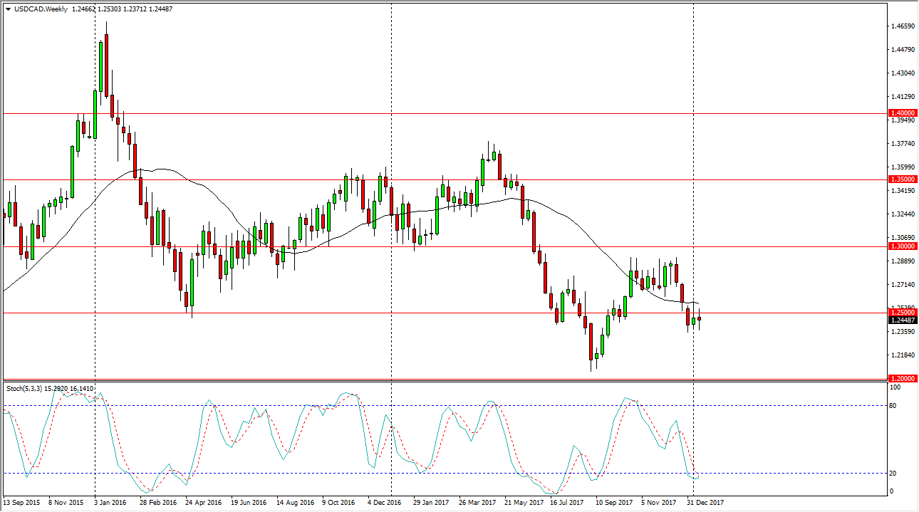Click the 100 level on stochastic scale
919x512 pixels.
[x=896, y=387]
